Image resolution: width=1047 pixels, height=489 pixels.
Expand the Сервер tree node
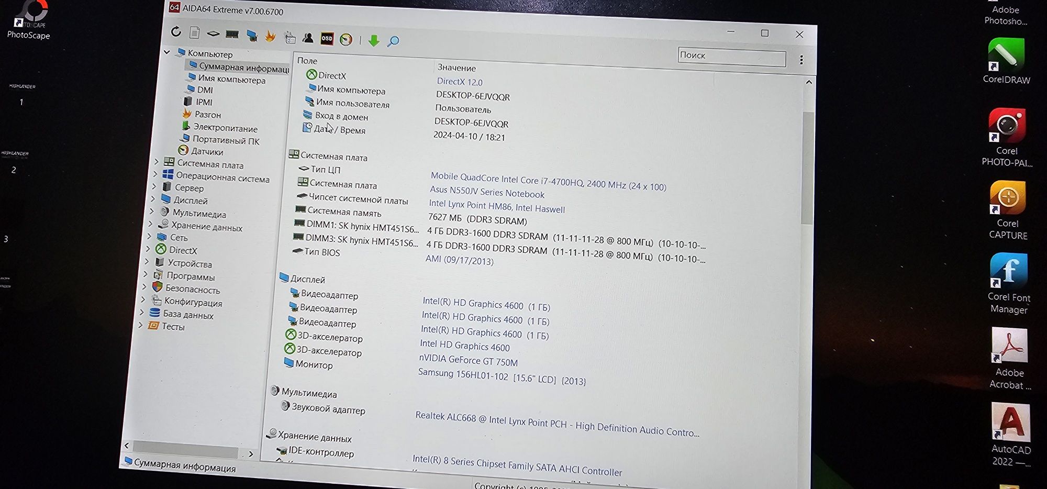(x=153, y=186)
